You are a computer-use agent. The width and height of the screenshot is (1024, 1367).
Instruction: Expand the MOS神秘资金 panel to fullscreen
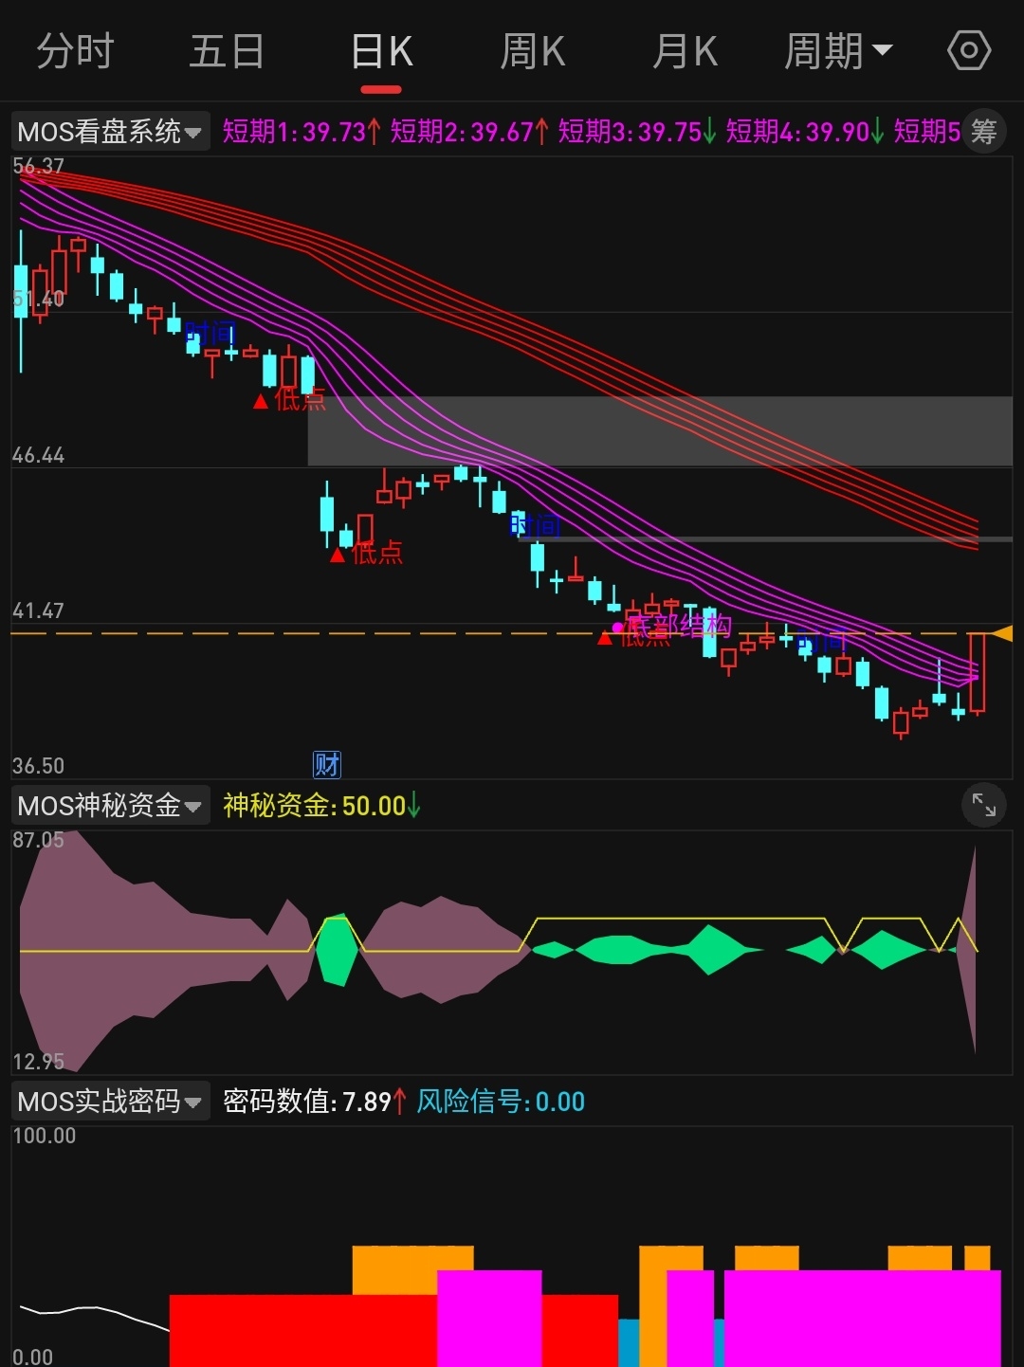983,806
